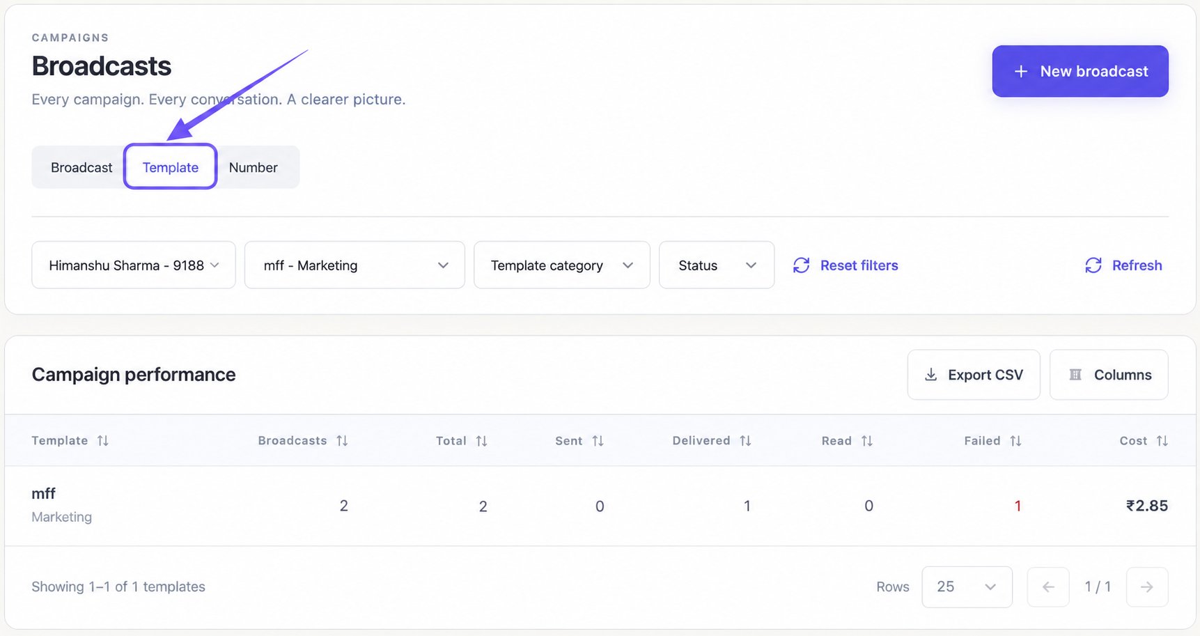Sort by Delivered column arrows
1200x636 pixels.
click(x=745, y=441)
